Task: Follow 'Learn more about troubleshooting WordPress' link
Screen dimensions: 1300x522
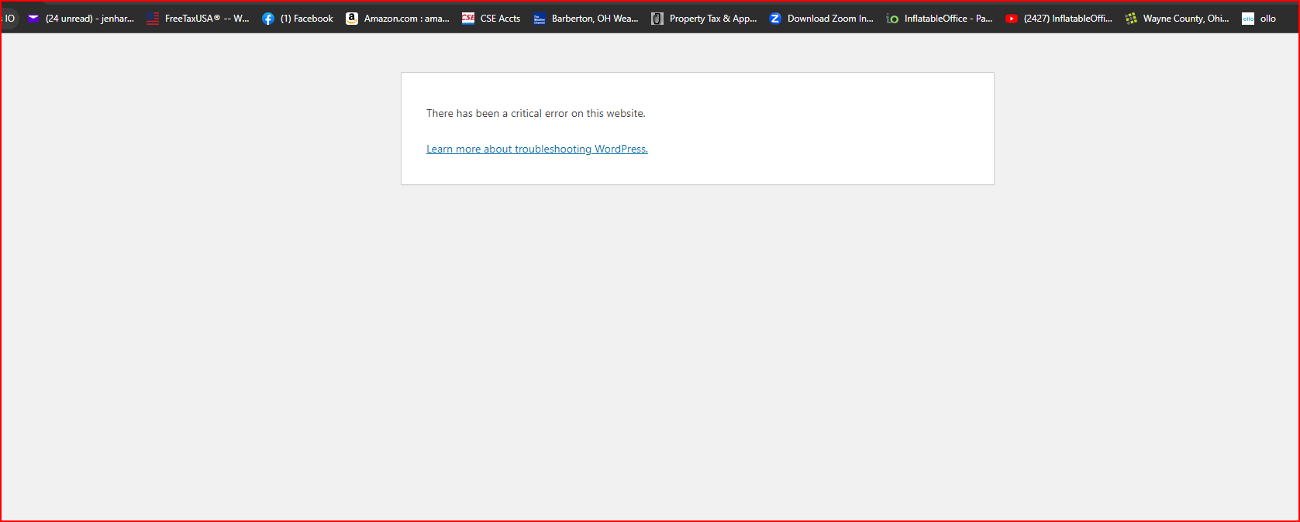Action: tap(536, 149)
